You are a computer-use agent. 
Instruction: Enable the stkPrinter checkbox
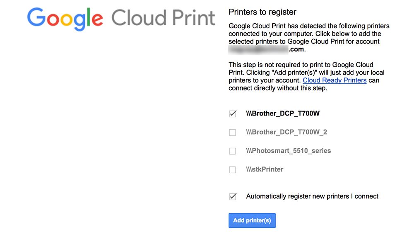point(233,170)
